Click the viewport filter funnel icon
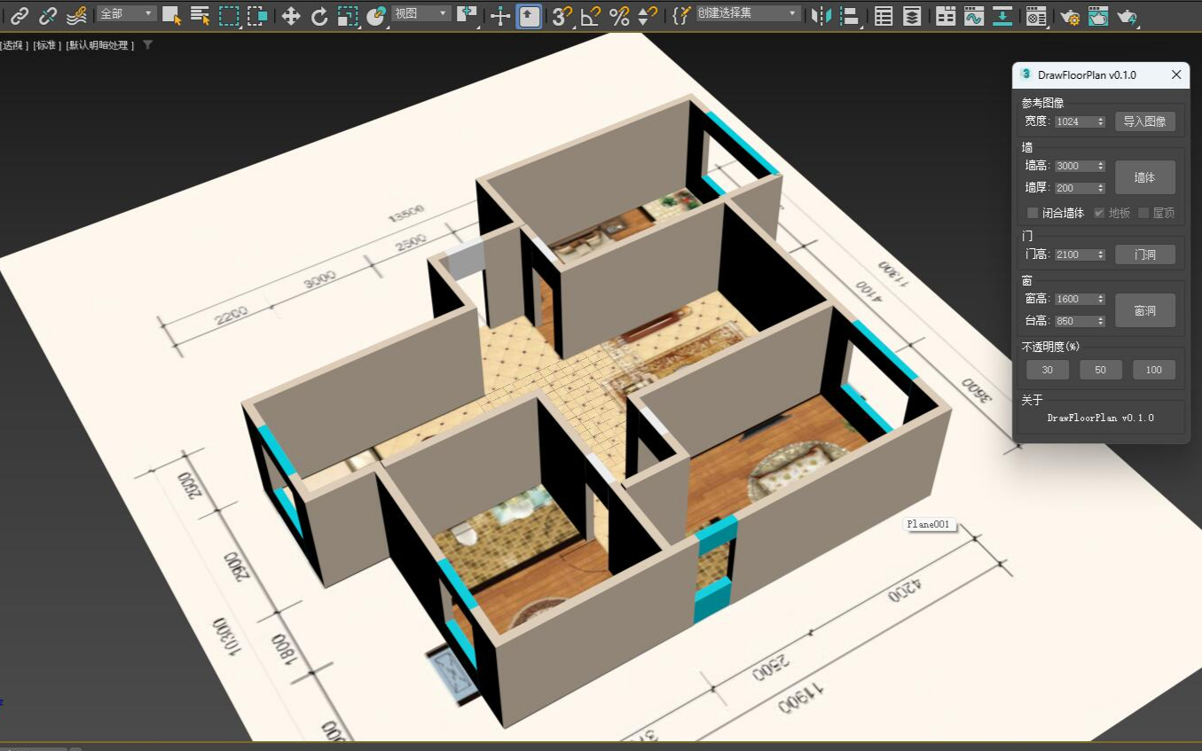1202x751 pixels. [x=148, y=44]
